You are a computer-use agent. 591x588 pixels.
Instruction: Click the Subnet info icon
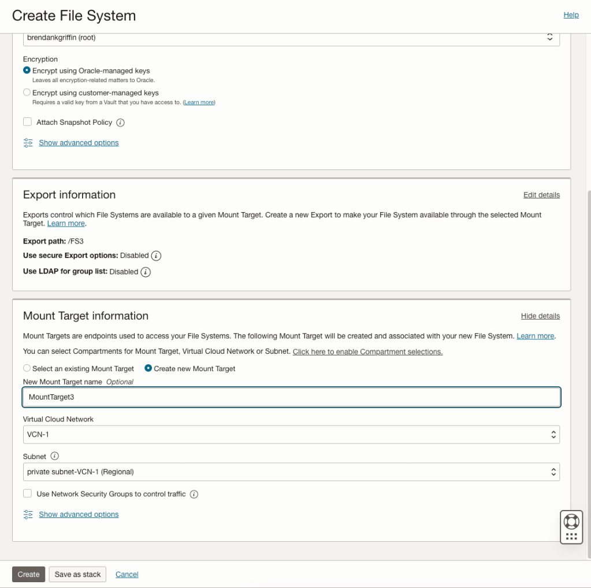tap(55, 456)
